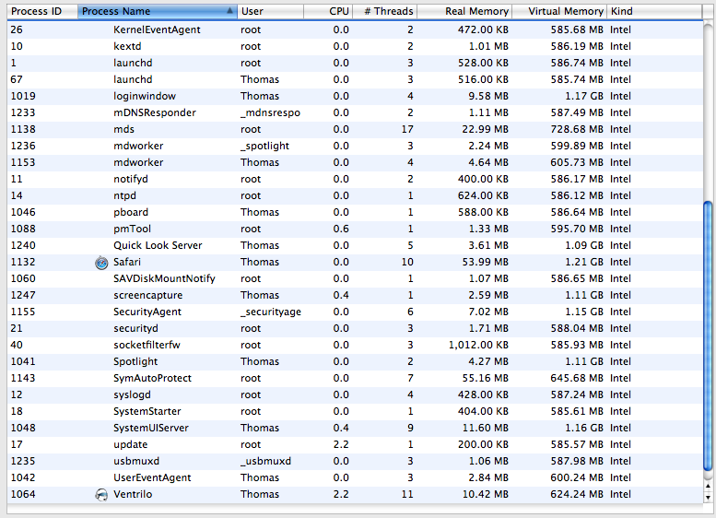716x518 pixels.
Task: Click the 0.6 CPU value for pmTool
Action: [341, 229]
